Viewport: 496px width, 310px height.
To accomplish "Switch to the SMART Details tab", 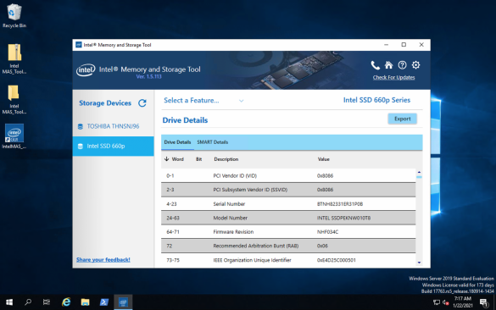I will point(212,142).
